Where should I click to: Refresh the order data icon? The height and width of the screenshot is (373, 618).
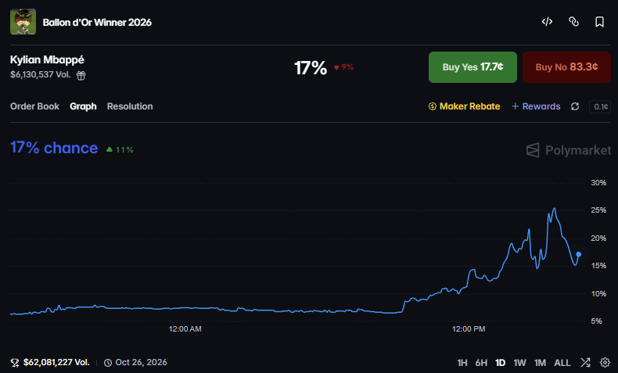[575, 106]
